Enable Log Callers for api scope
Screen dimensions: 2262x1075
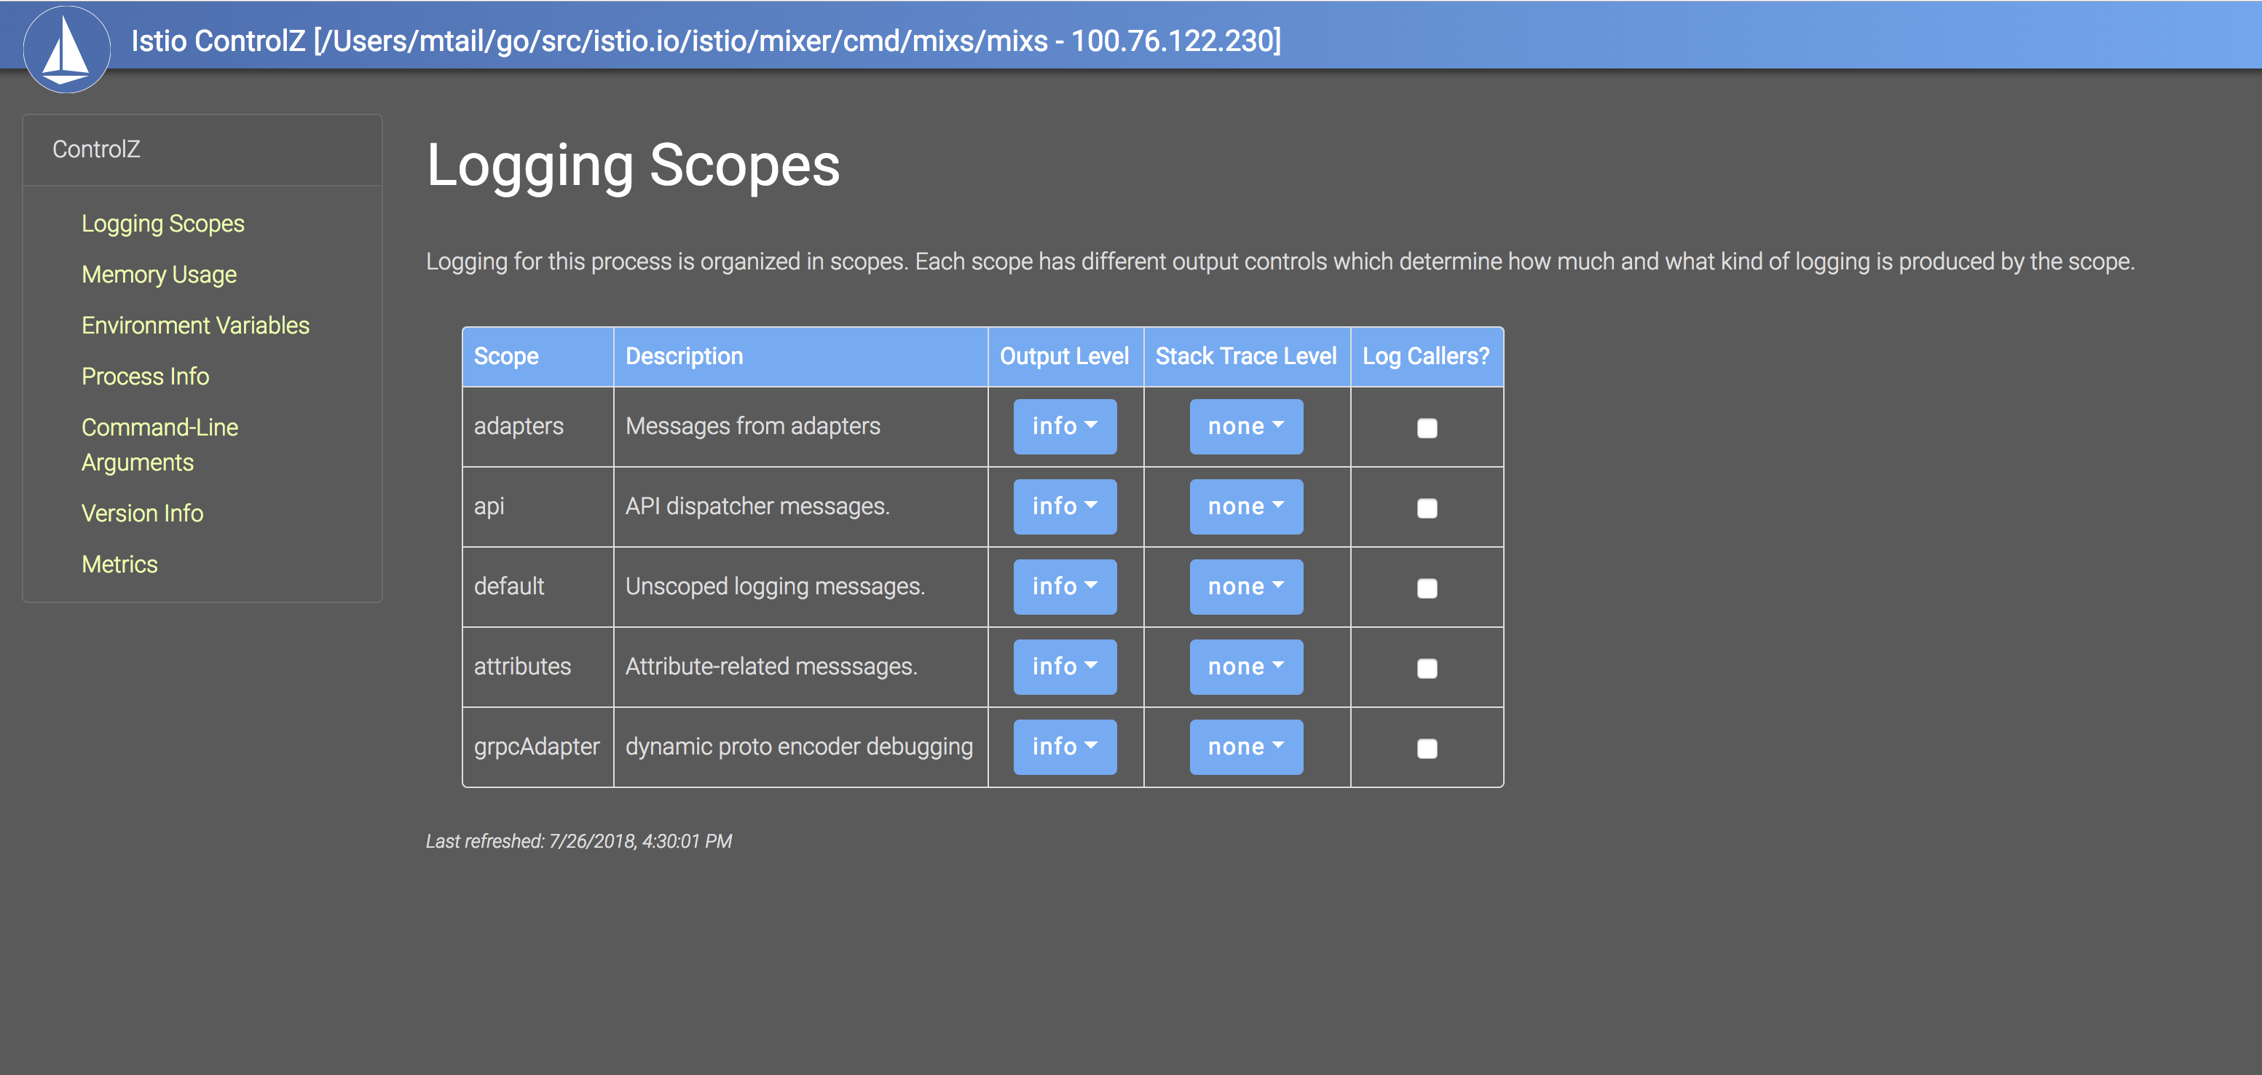[x=1425, y=506]
